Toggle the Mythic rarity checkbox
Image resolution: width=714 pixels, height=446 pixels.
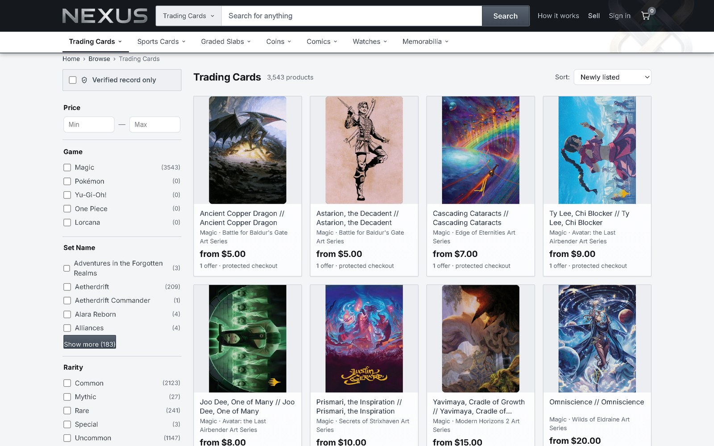(x=67, y=397)
